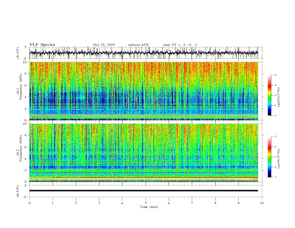Image resolution: width=295 pixels, height=228 pixels.
Task: Select the 'start UT = 6 :0 :1' text
Action: 180,45
